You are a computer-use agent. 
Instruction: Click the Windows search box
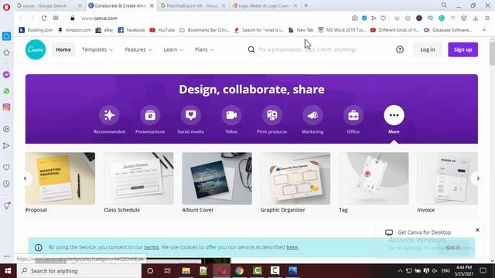(79, 271)
